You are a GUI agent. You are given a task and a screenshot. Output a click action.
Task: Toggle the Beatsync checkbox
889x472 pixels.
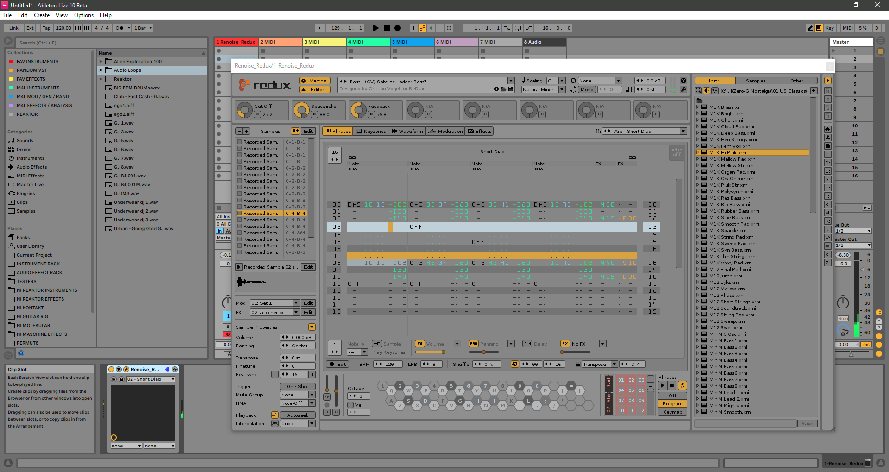coord(275,374)
